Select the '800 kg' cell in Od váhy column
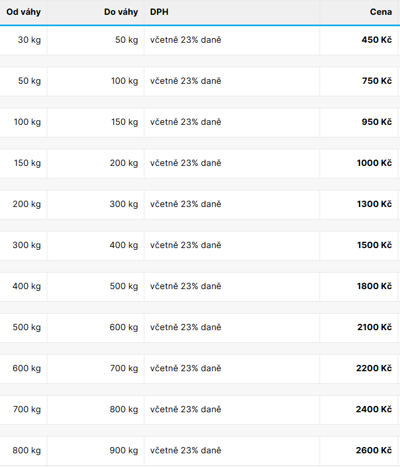The width and height of the screenshot is (400, 467). coord(27,450)
